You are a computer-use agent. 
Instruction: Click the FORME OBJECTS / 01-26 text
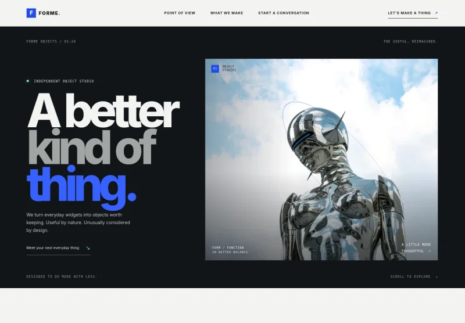point(51,41)
